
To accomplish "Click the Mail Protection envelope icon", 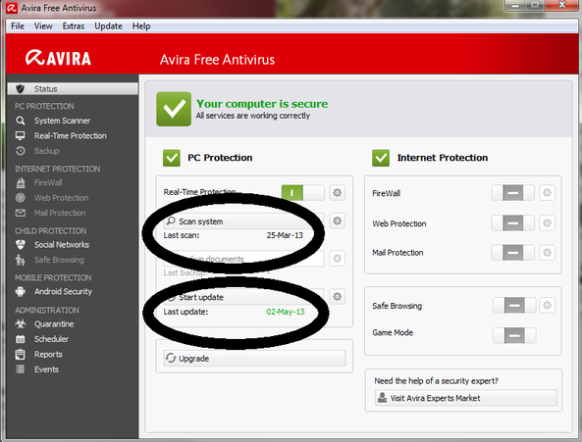I will (21, 213).
